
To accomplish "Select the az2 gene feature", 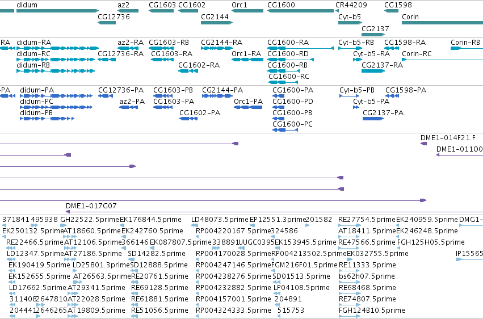I will [x=128, y=11].
